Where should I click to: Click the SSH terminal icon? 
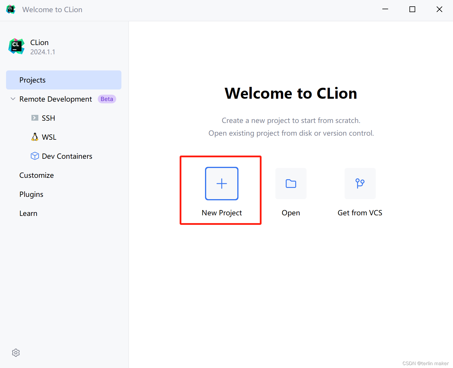pyautogui.click(x=35, y=118)
